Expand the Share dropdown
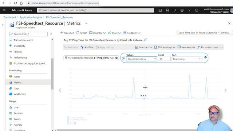Image resolution: width=233 pixels, height=131 pixels. point(115,33)
